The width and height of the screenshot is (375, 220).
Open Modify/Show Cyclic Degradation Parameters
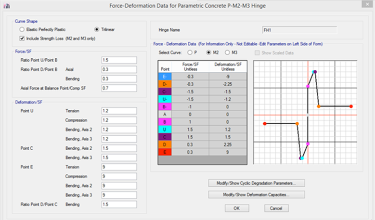[x=257, y=183]
